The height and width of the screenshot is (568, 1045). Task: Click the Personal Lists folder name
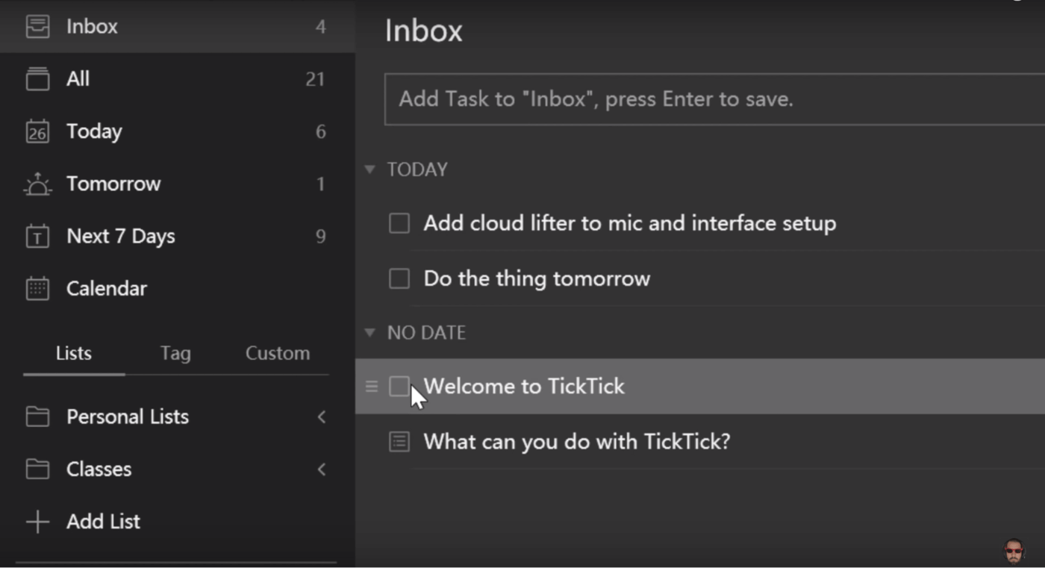128,416
